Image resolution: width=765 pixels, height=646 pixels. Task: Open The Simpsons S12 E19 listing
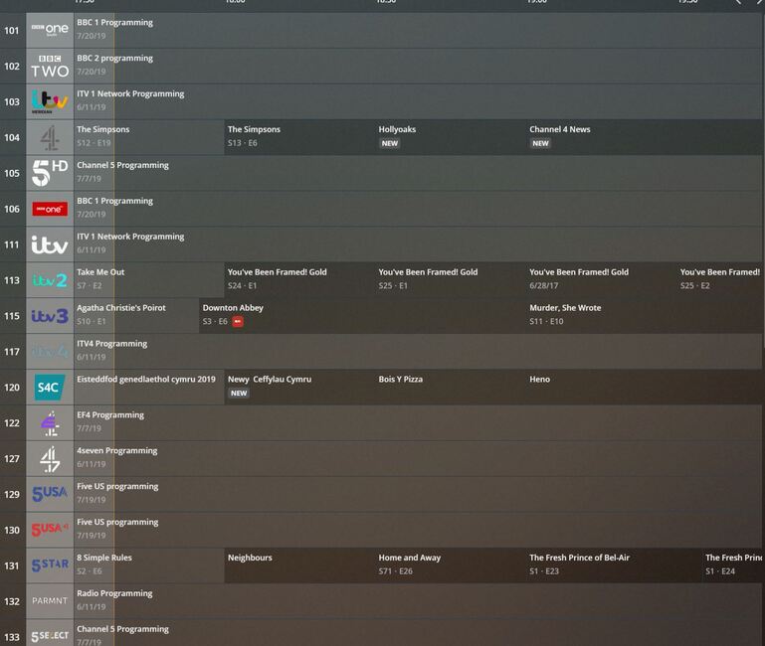point(149,137)
